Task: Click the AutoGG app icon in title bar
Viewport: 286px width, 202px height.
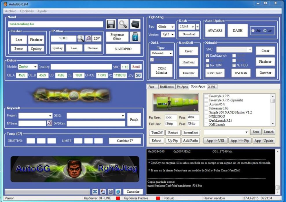Action: coord(6,4)
